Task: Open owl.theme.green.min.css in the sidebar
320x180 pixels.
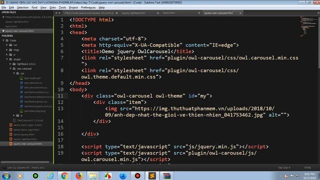Action: [38, 106]
